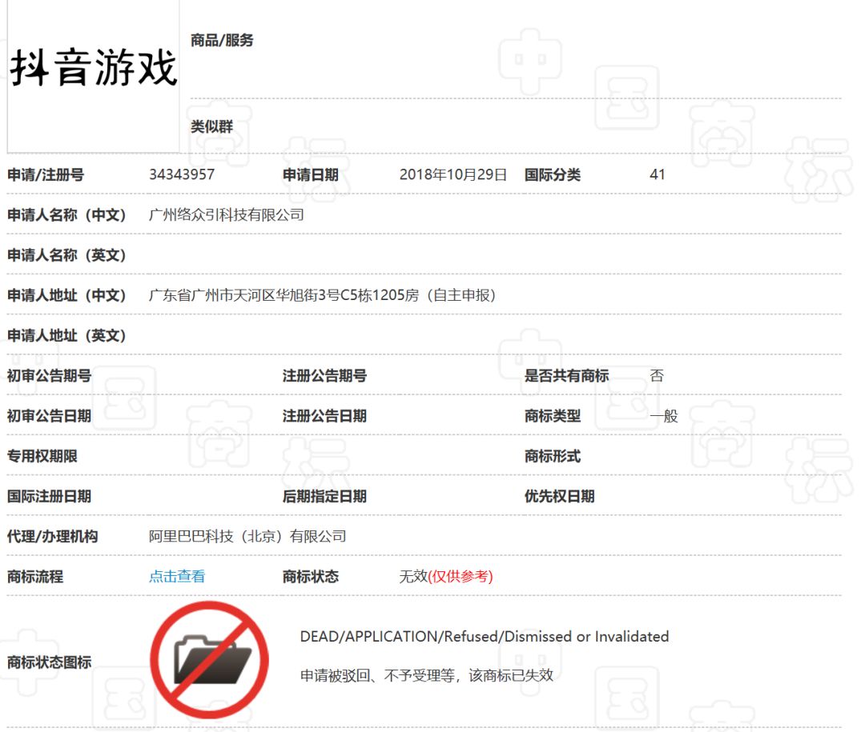The image size is (865, 732).
Task: Click the 无效 trademark status value
Action: click(413, 577)
